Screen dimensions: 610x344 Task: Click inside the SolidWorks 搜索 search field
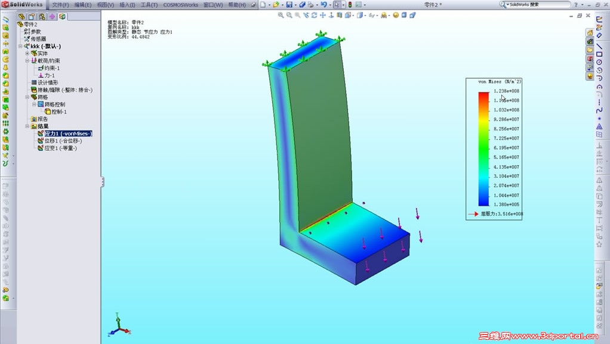click(x=539, y=5)
